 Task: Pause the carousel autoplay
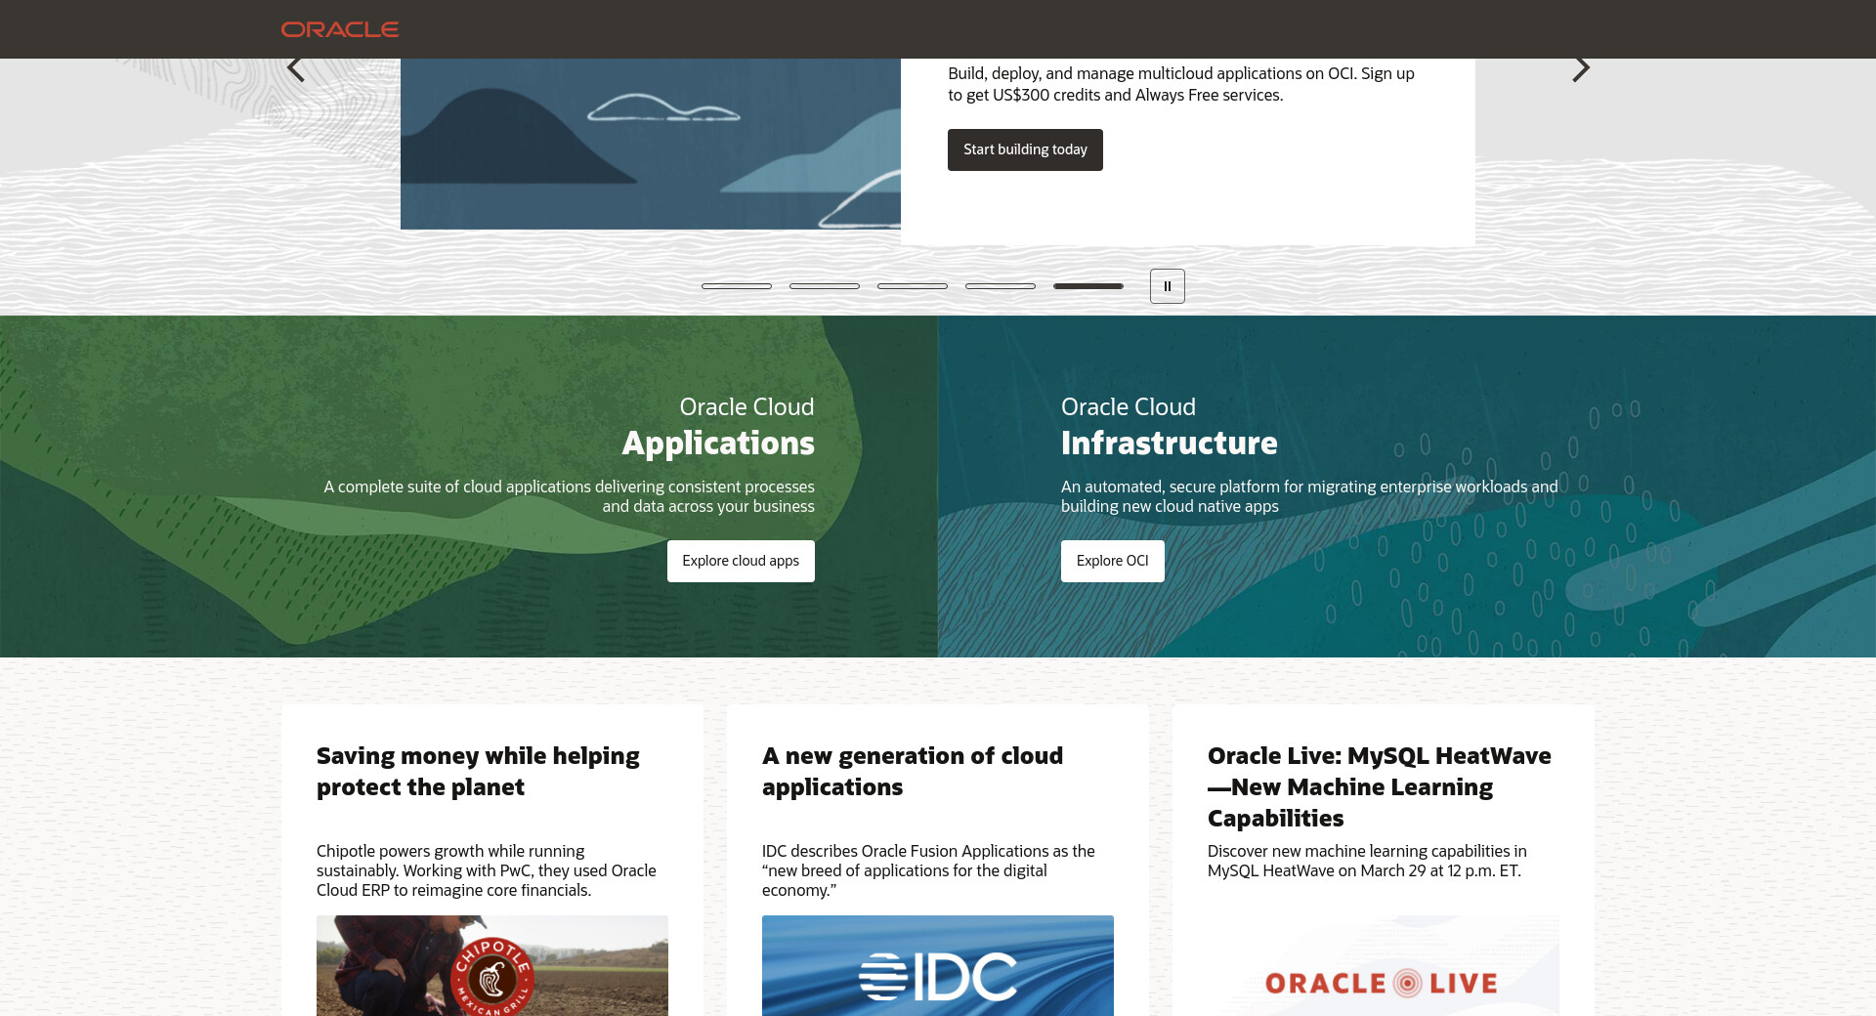[x=1167, y=286]
